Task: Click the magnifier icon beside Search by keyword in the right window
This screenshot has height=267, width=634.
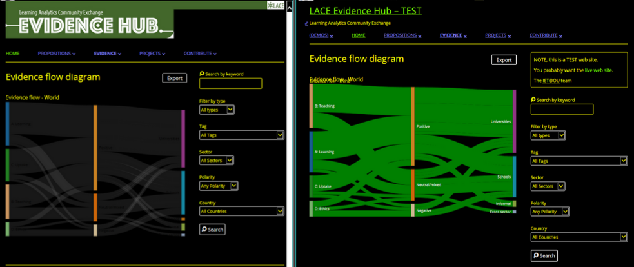Action: pos(533,99)
